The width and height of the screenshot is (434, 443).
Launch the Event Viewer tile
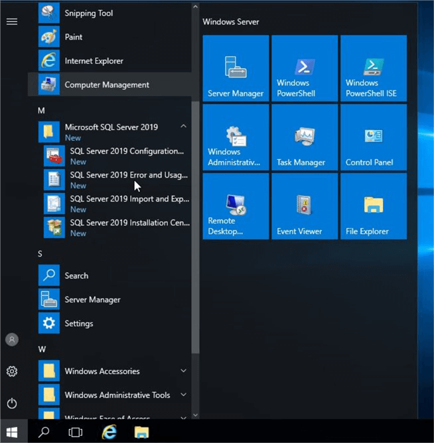pos(305,206)
